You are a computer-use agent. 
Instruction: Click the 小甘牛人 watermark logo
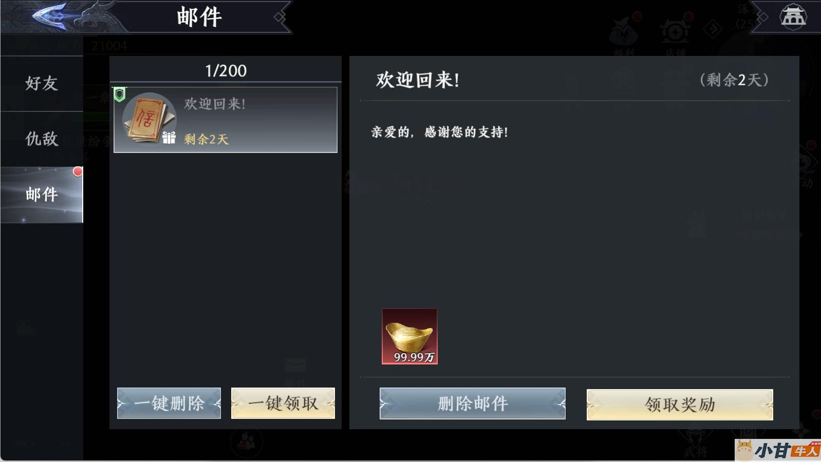[778, 450]
